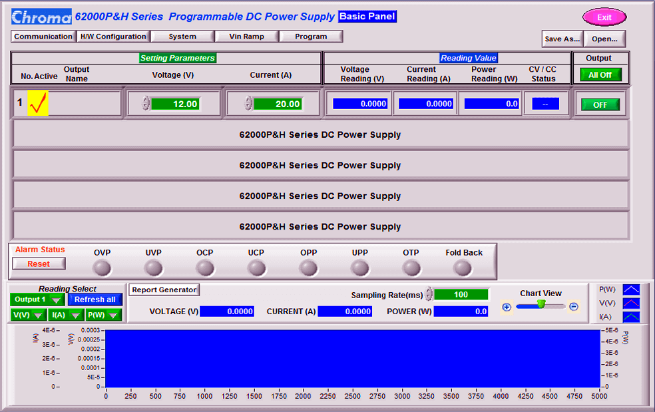
Task: Open the H/W Configuration tab
Action: 113,37
